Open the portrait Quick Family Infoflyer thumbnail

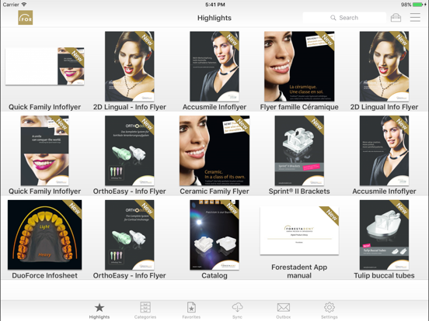click(44, 150)
